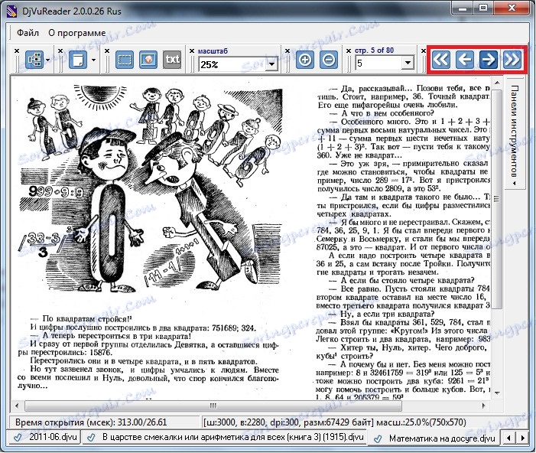The width and height of the screenshot is (536, 453).
Task: Click the vertical scrollbar up arrow
Action: [497, 83]
